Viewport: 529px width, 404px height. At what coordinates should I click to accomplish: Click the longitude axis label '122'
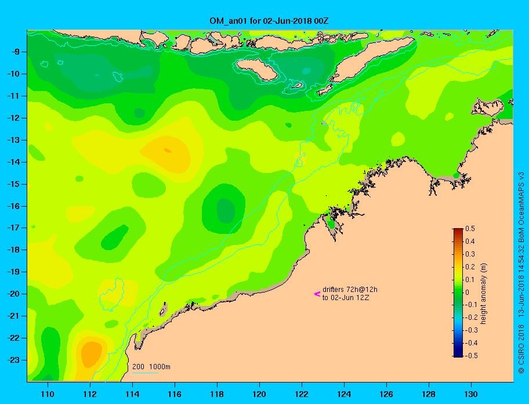click(302, 394)
